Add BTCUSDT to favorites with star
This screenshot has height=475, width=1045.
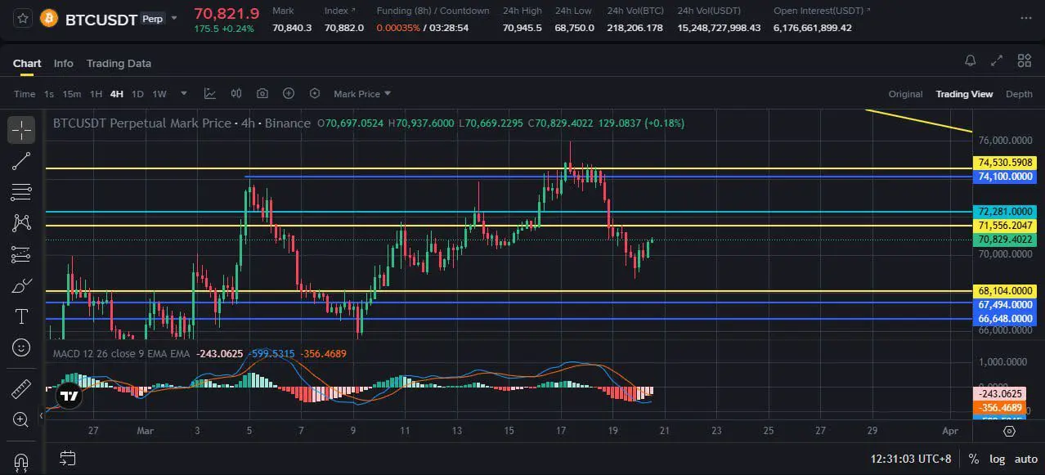click(23, 17)
